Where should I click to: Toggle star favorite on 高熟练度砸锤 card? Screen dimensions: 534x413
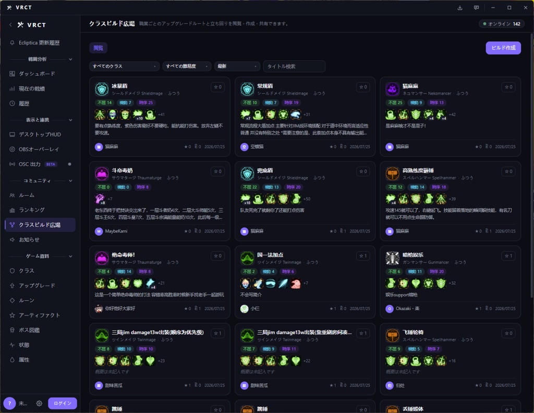[x=508, y=171]
